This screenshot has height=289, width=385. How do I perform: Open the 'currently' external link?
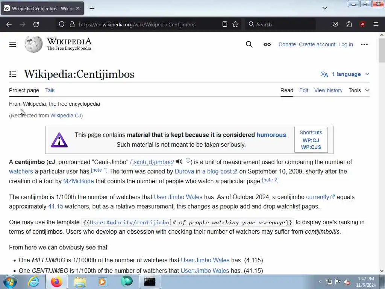(320, 197)
